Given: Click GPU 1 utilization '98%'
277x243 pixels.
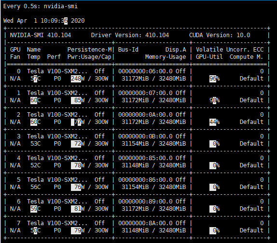Looking at the screenshot, I should click(x=214, y=100).
